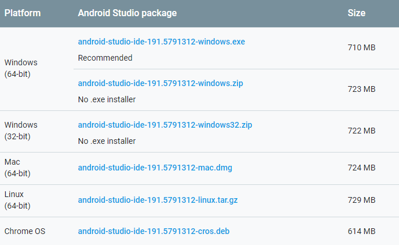399x245 pixels.
Task: Select the Windows (32-bit) platform cell
Action: pyautogui.click(x=21, y=131)
